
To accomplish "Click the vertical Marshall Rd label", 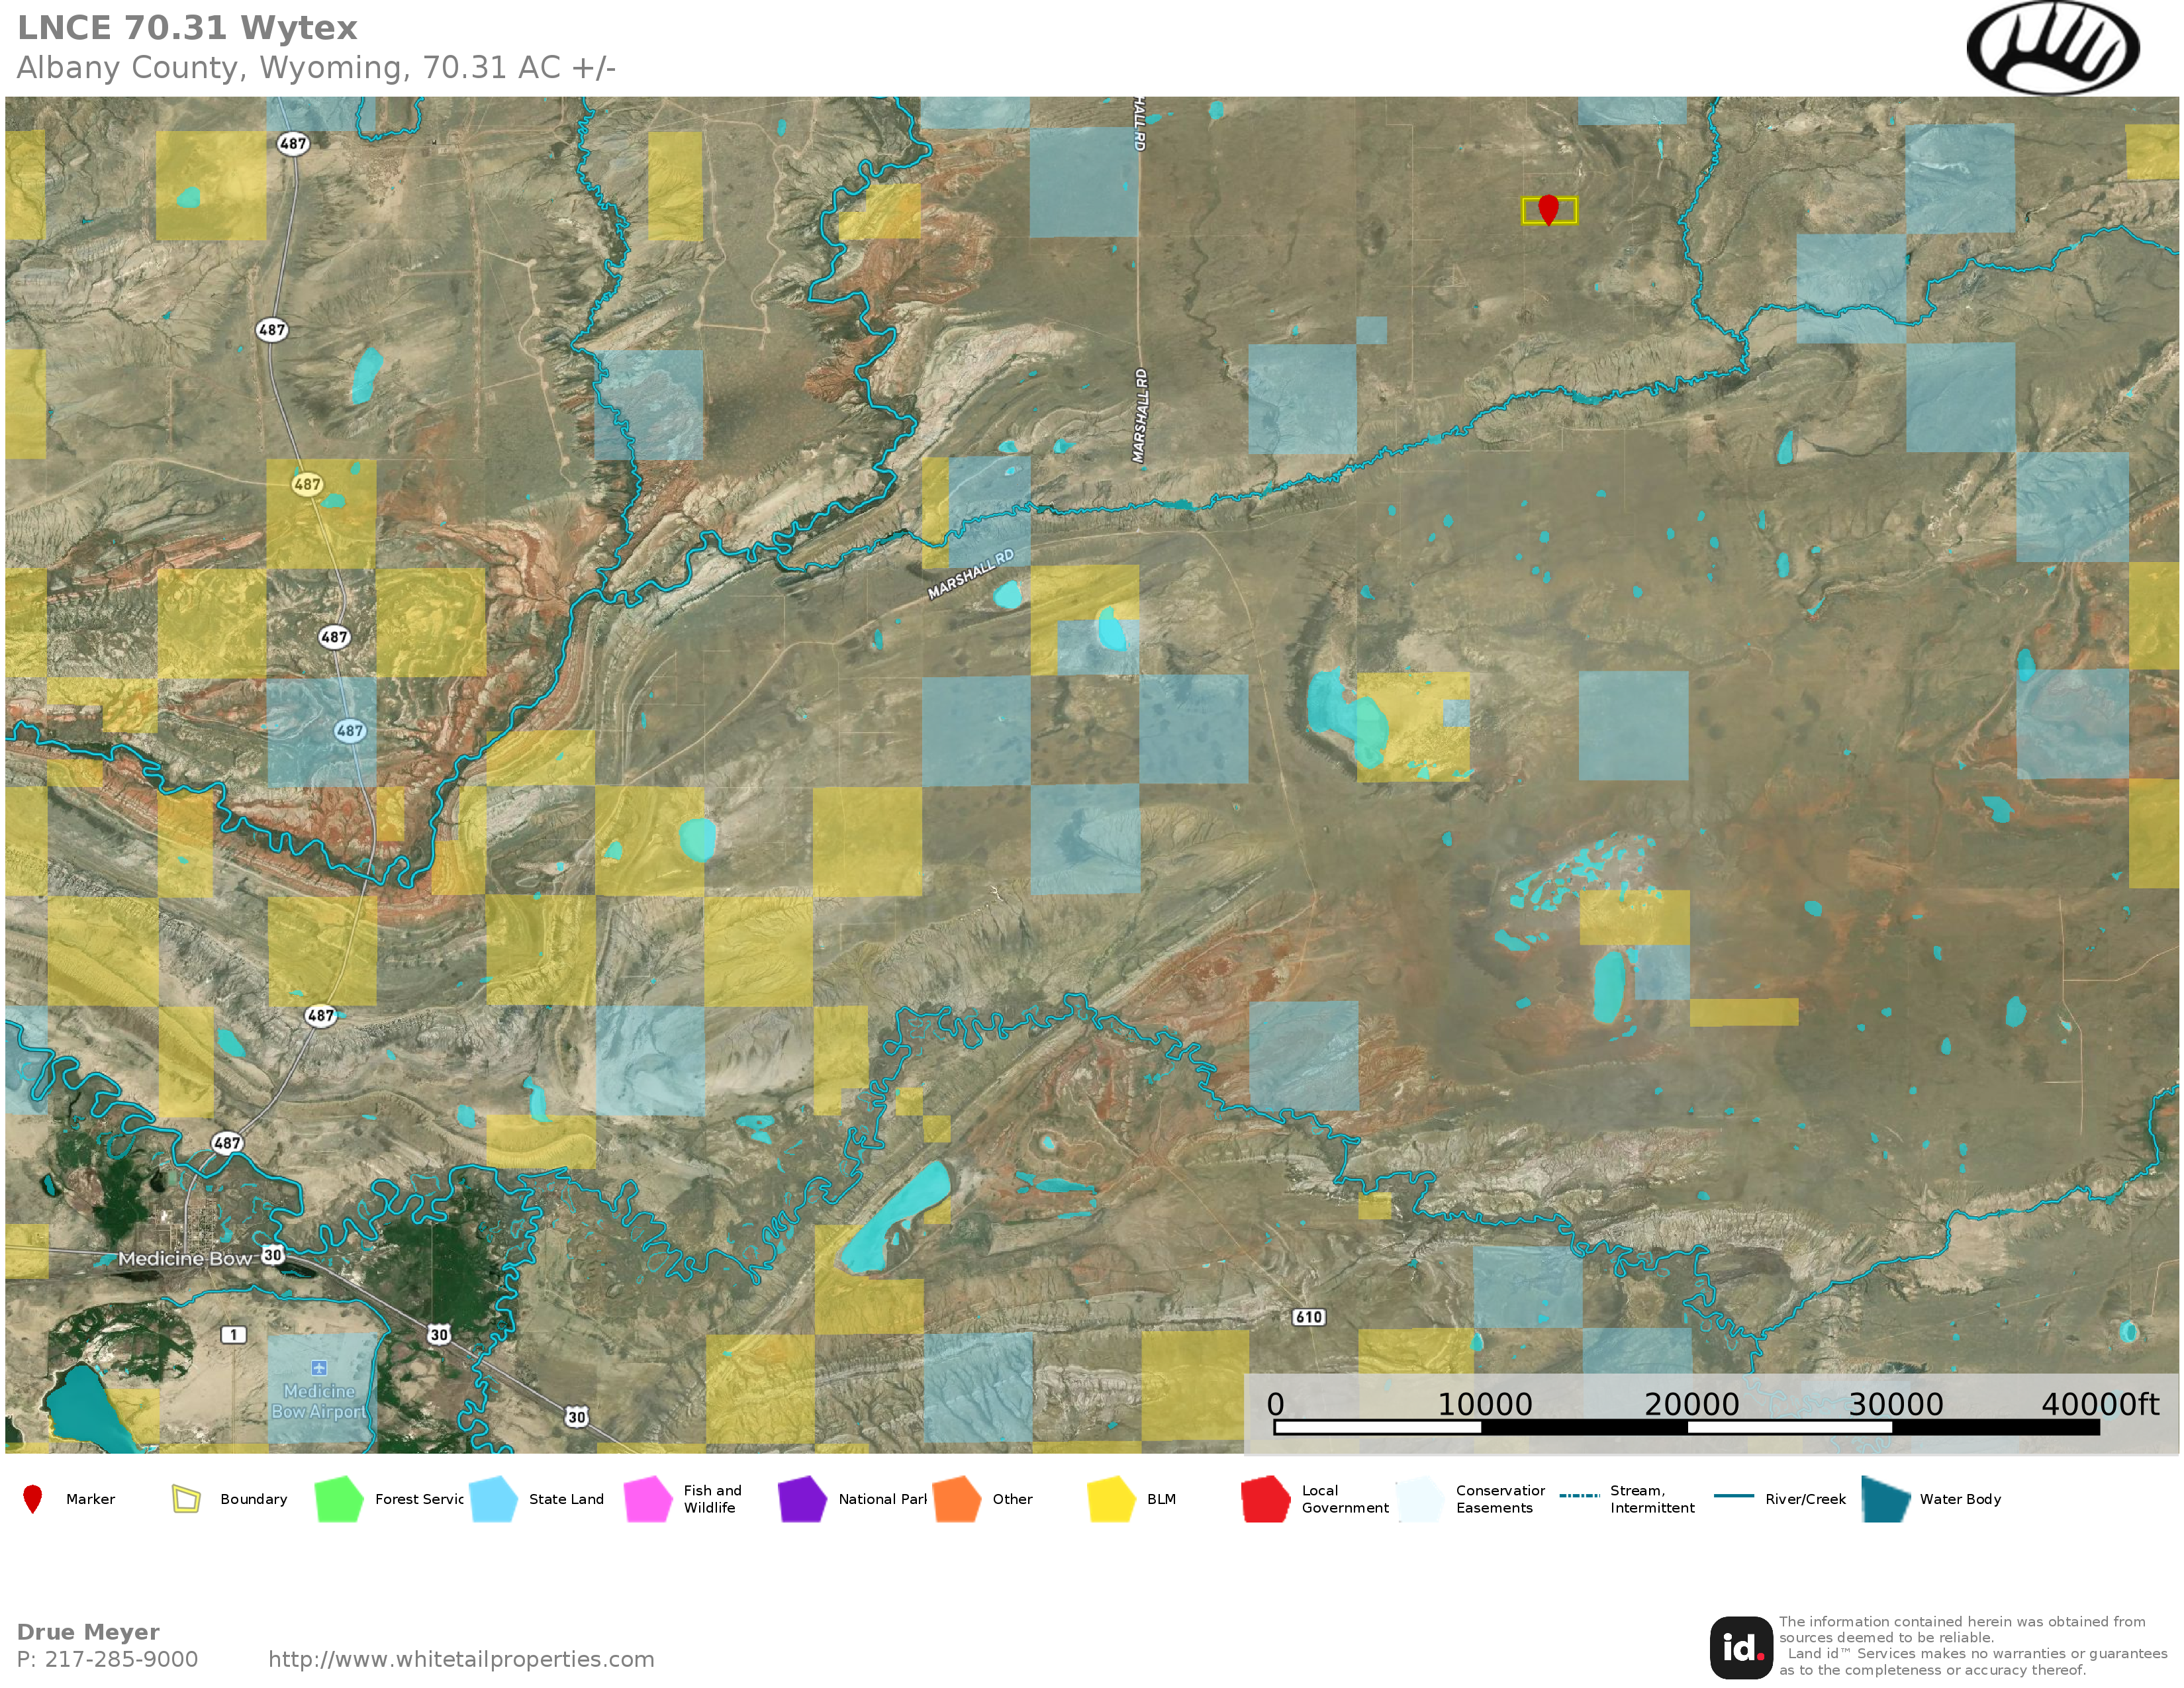I will [1140, 415].
